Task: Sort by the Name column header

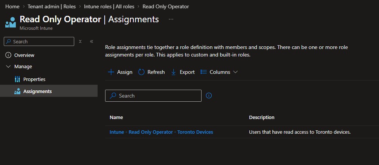Action: (x=116, y=118)
